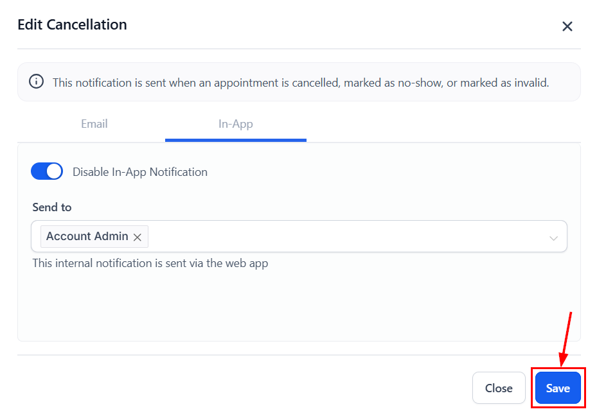Click inside the Send to recipients field
Screen dimensions: 597x416
point(347,237)
